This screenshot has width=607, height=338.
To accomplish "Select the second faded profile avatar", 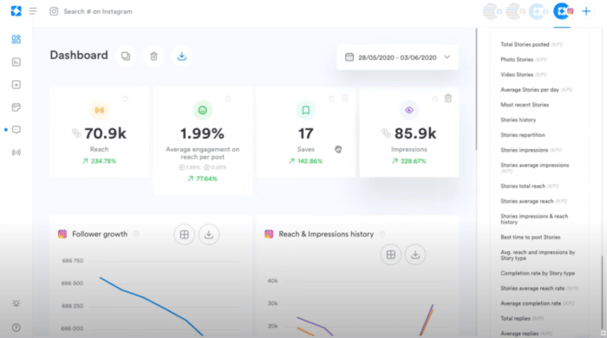I will point(515,11).
